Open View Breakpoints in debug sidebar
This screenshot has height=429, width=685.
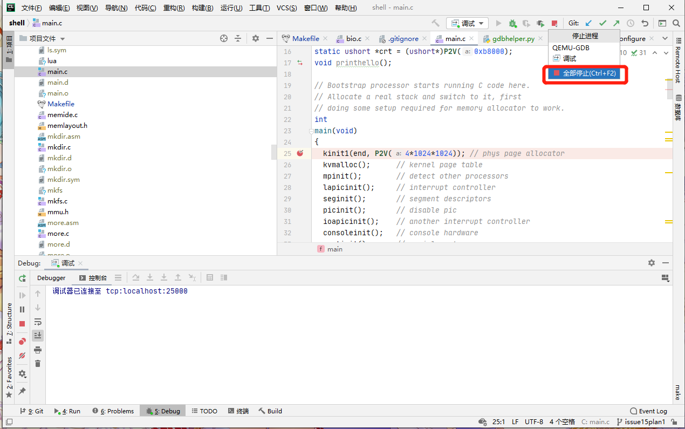[x=22, y=341]
